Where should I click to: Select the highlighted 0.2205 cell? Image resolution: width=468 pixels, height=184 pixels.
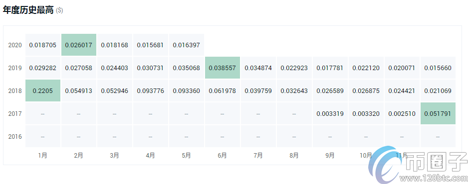[x=43, y=91]
